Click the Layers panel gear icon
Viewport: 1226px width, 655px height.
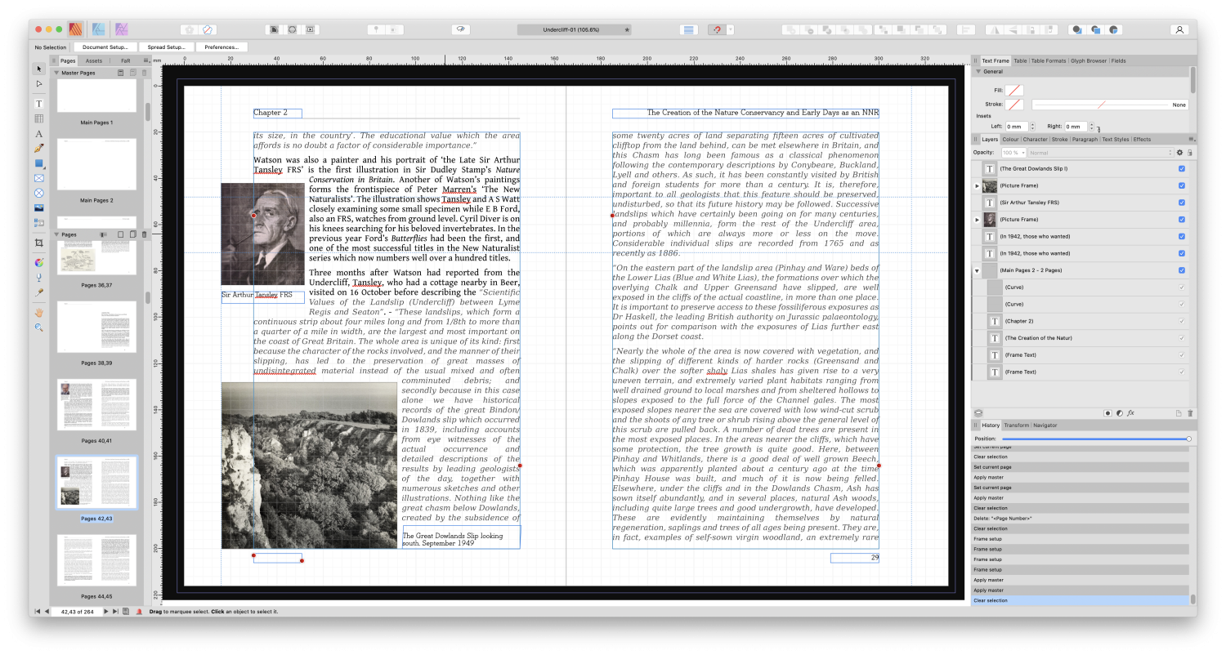[1179, 153]
